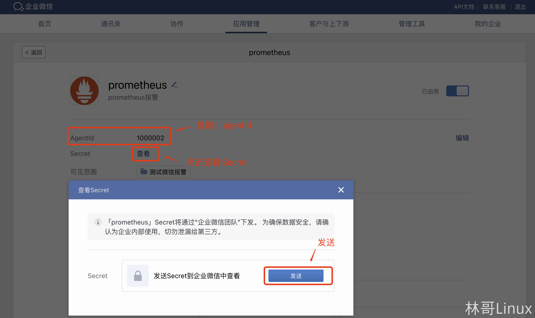Close the 查看Secret dialog
The height and width of the screenshot is (318, 535).
(x=341, y=190)
